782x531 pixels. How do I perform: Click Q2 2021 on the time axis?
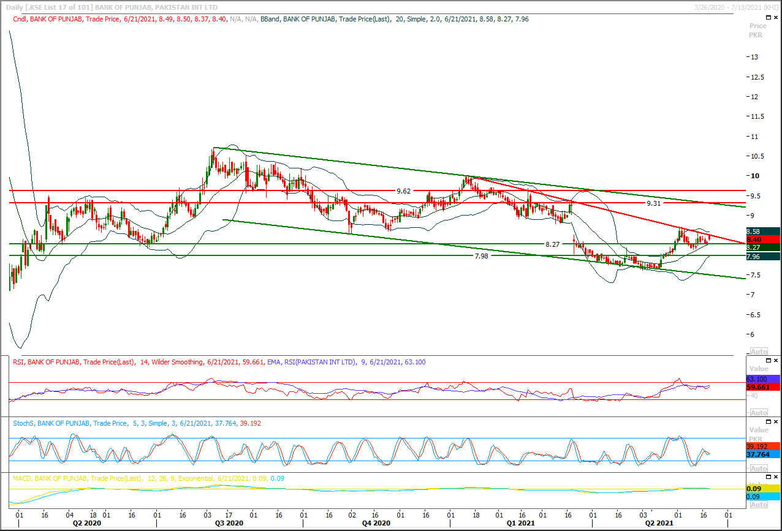click(659, 524)
